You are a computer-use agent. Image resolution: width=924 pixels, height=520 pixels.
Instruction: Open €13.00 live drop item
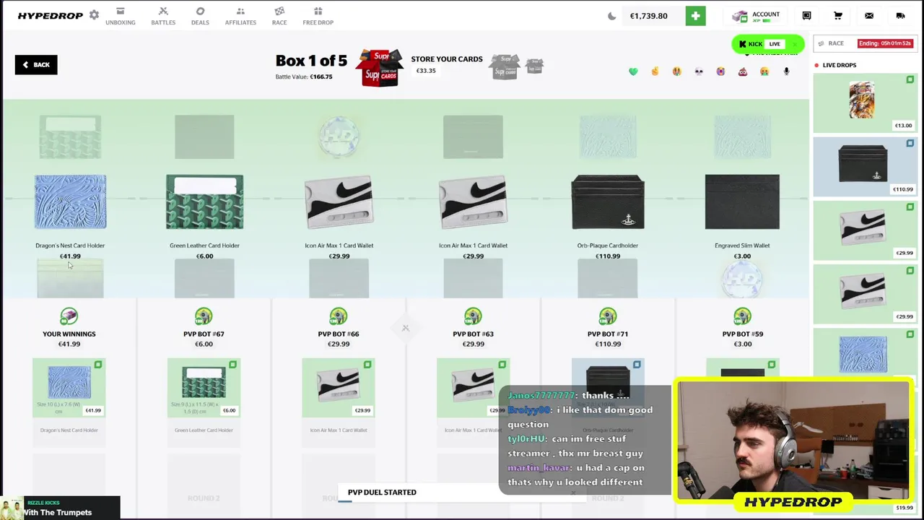pos(865,103)
